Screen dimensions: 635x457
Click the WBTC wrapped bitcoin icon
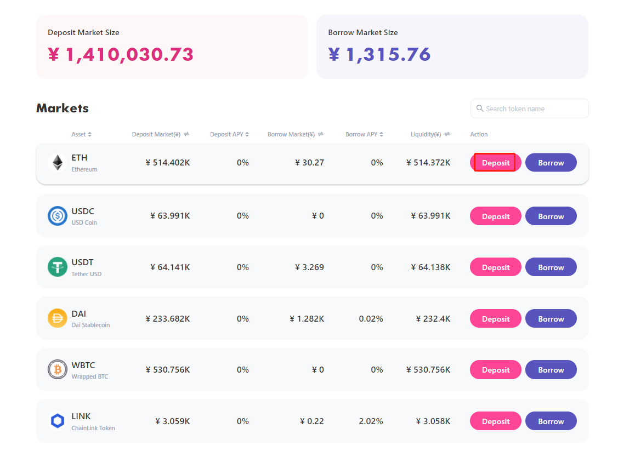tap(58, 369)
